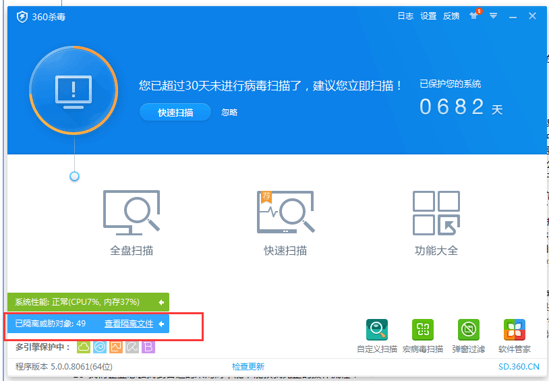The height and width of the screenshot is (381, 549).
Task: Click 程序版本 5.0.0.8061 version text
Action: (x=64, y=367)
